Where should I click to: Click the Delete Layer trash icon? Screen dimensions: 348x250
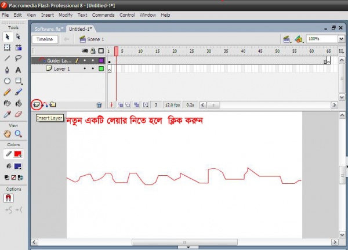[99, 105]
